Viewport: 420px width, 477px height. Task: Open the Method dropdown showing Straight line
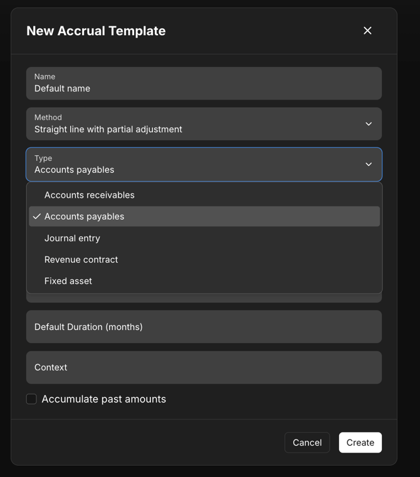[x=188, y=124]
